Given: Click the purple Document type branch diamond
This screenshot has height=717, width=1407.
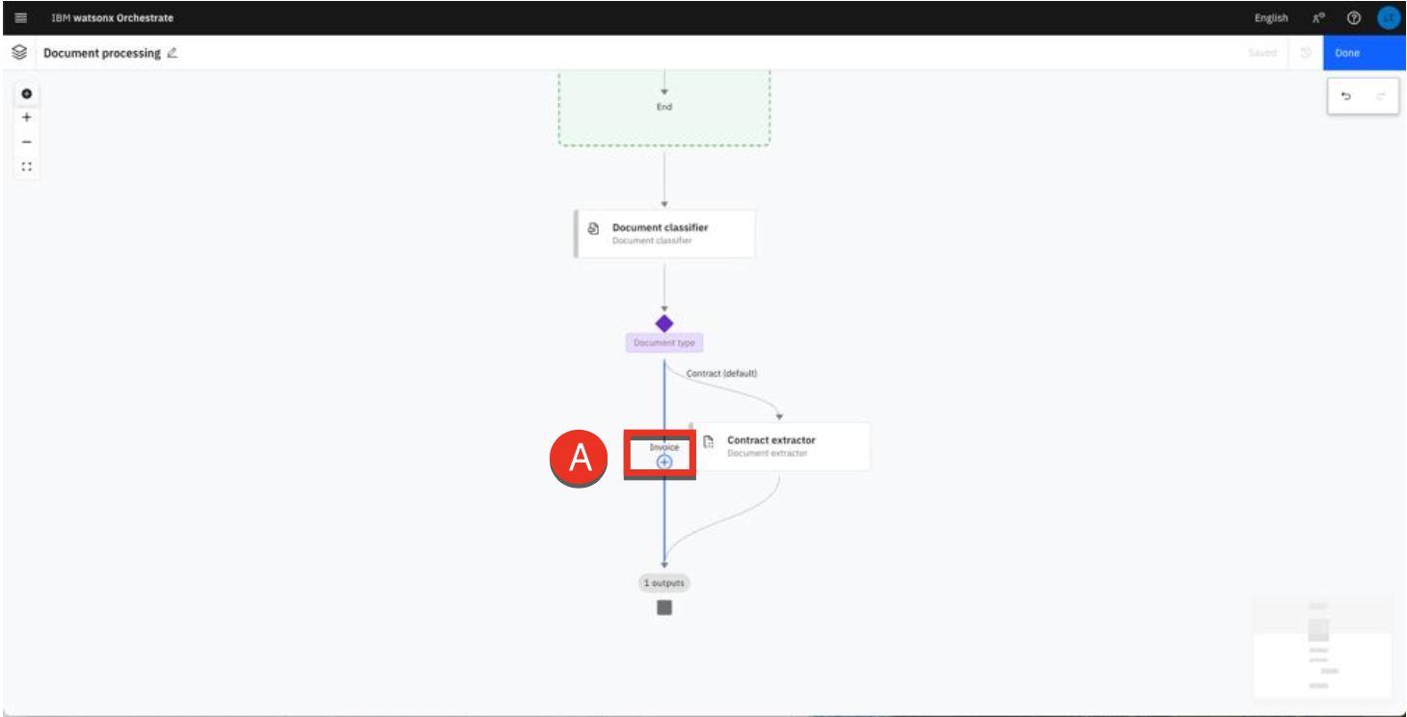Looking at the screenshot, I should click(664, 324).
